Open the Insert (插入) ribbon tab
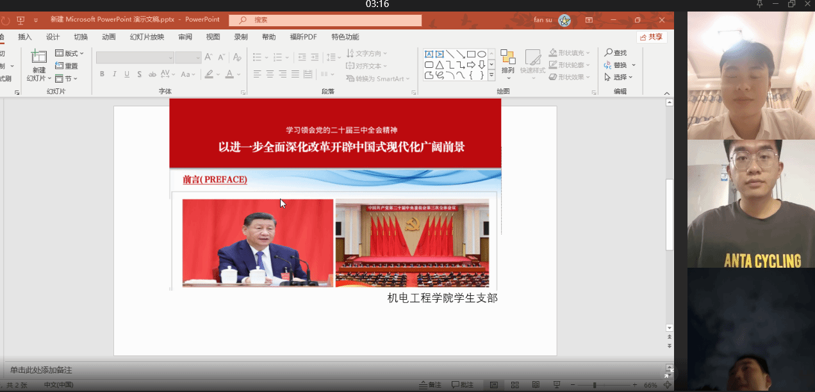The width and height of the screenshot is (815, 392). click(x=25, y=37)
